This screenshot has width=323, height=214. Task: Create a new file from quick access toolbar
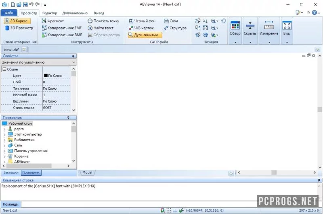click(x=13, y=4)
